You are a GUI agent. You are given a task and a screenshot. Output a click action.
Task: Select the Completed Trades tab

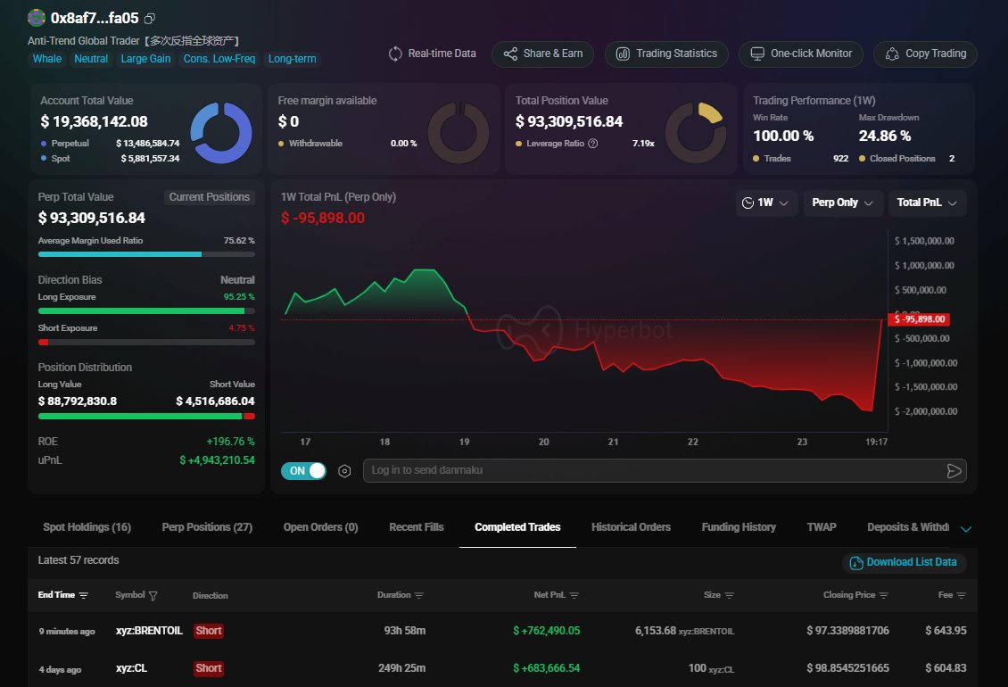517,527
